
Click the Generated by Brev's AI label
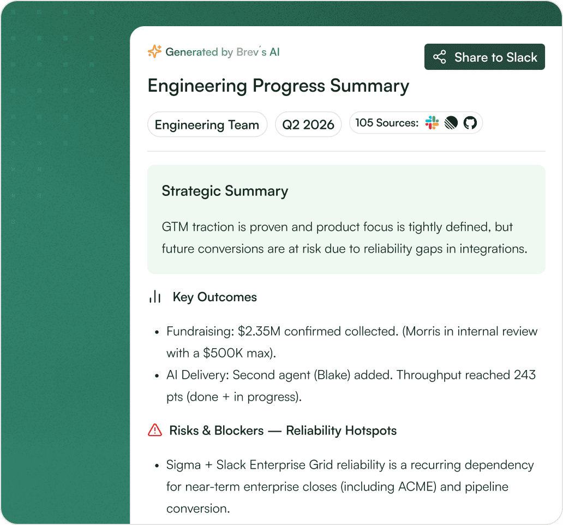[222, 52]
